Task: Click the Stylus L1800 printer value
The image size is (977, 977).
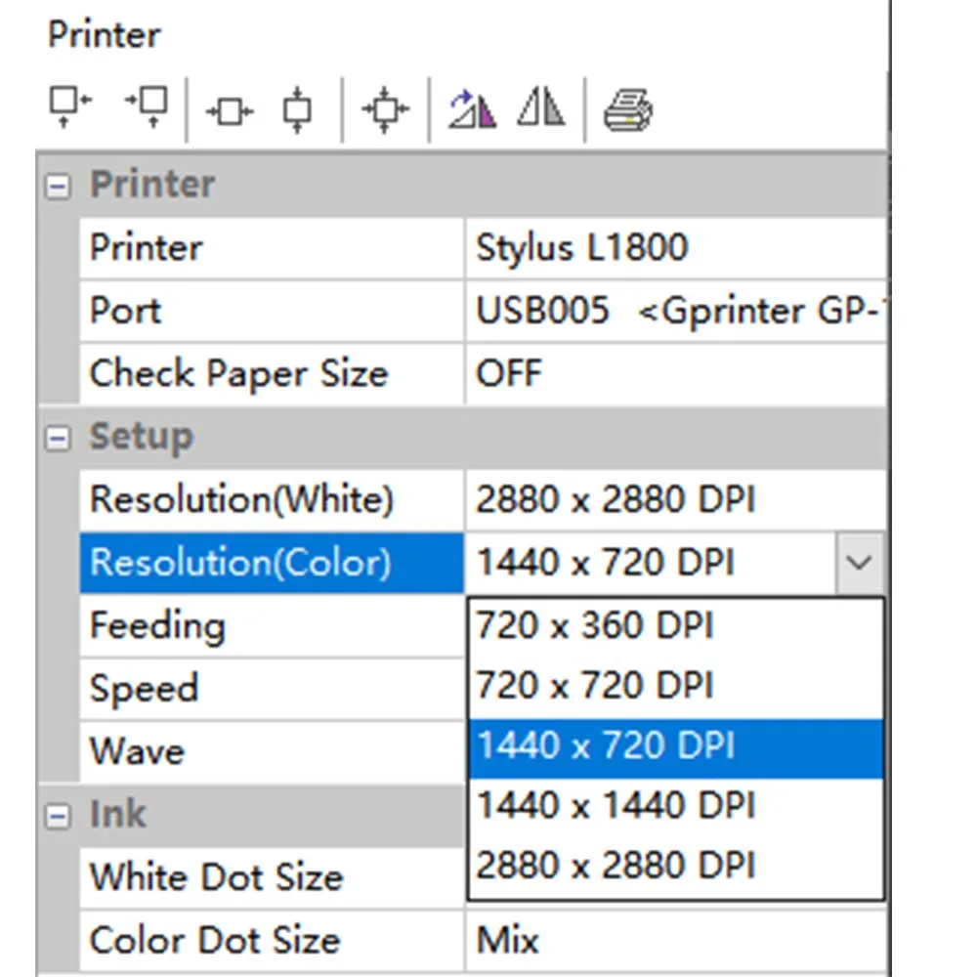Action: click(675, 248)
